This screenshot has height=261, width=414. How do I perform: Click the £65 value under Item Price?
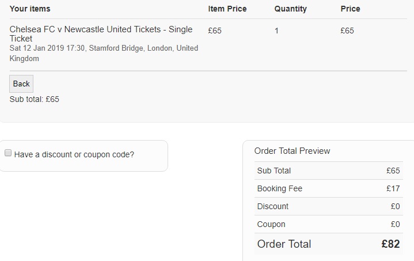(x=215, y=31)
